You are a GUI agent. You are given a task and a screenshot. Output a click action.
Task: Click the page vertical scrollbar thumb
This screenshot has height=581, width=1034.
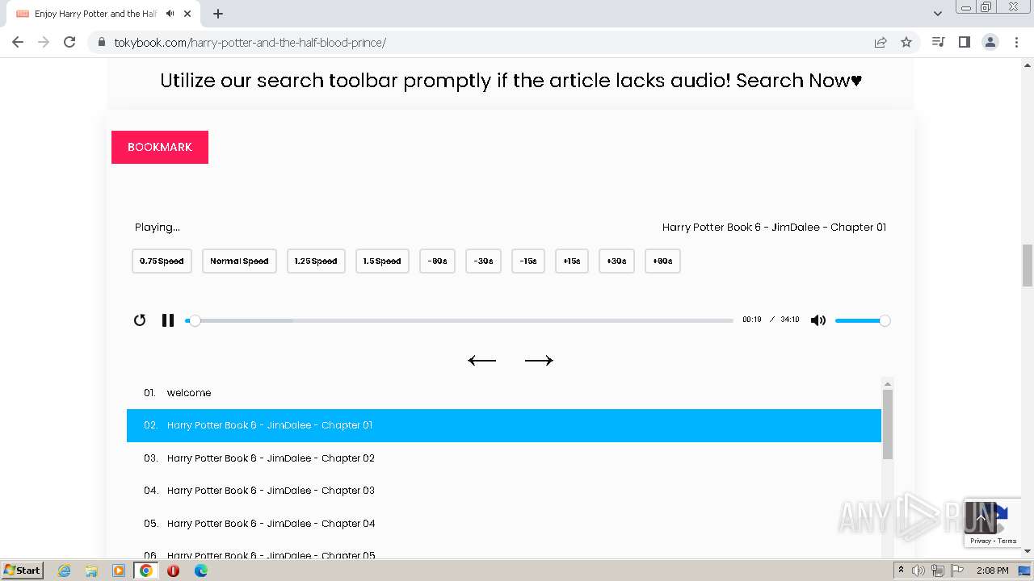(1028, 265)
